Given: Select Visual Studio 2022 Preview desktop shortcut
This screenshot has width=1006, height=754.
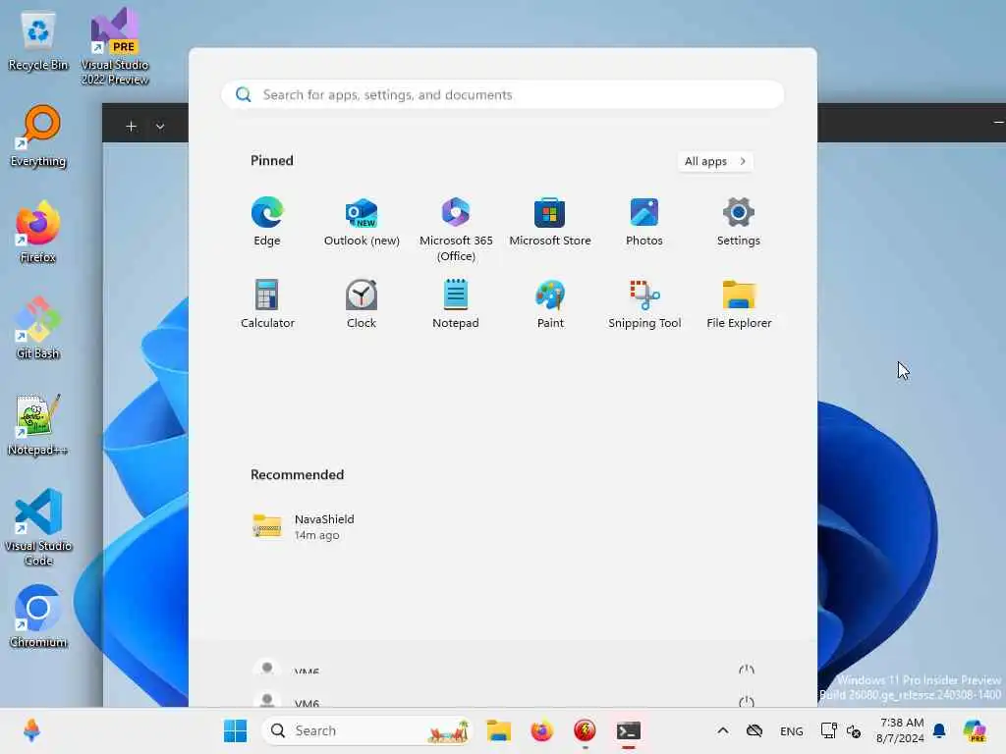Looking at the screenshot, I should click(x=115, y=47).
